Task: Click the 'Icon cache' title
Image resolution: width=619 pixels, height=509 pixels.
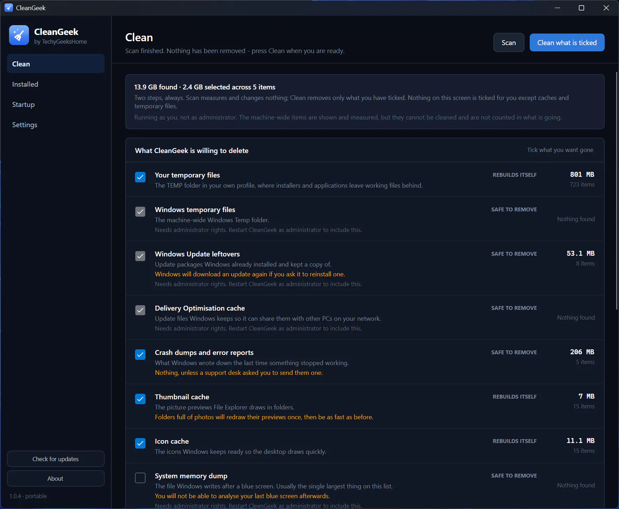Action: tap(172, 441)
